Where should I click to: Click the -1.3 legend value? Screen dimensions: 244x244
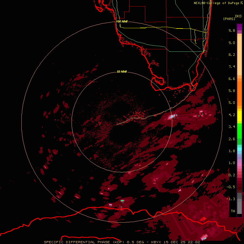pyautogui.click(x=231, y=199)
